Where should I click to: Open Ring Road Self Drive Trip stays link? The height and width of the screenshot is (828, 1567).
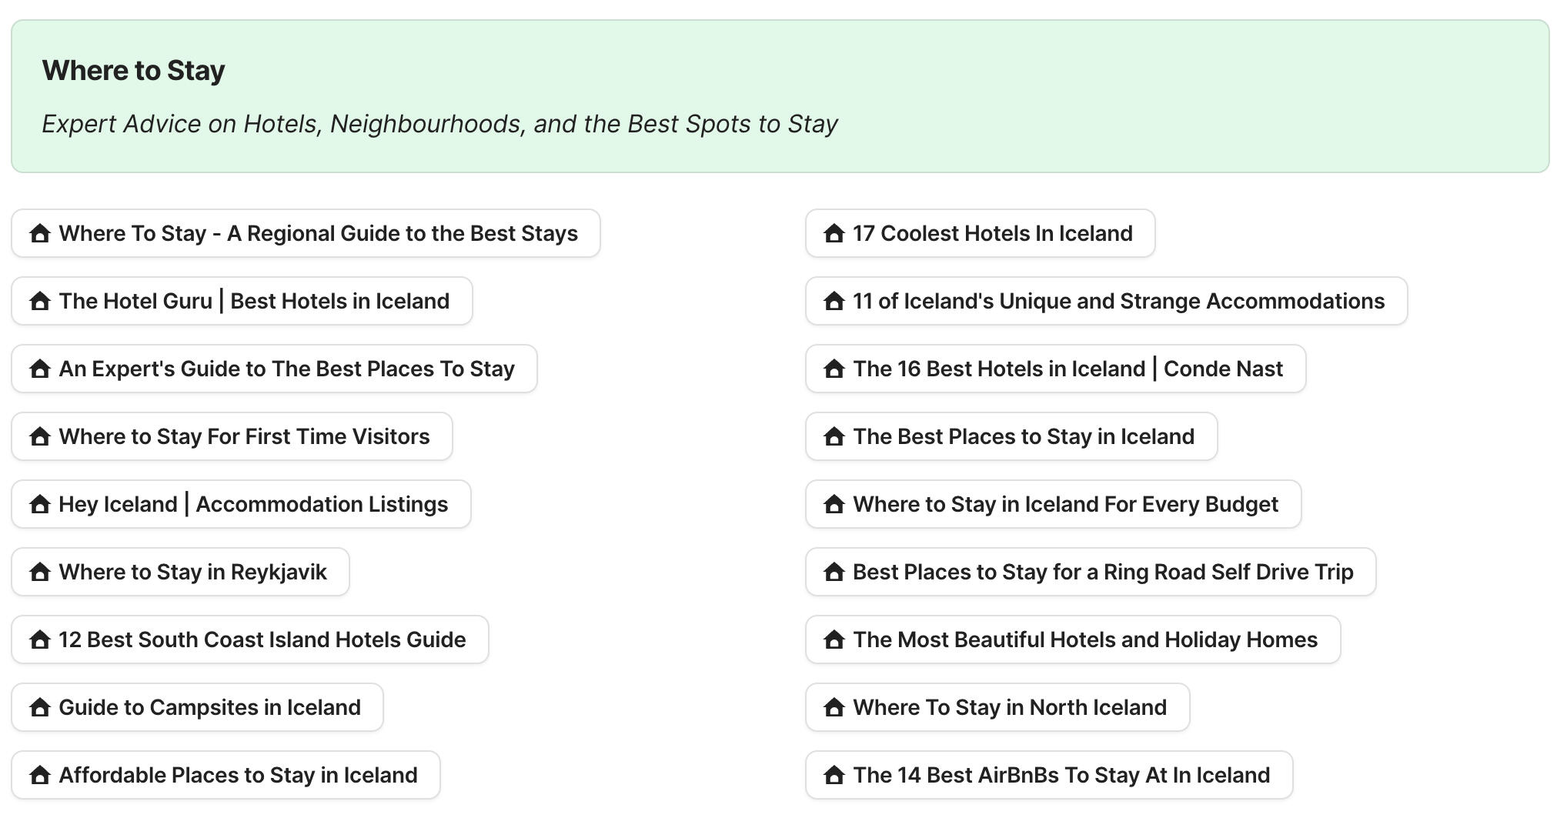click(1103, 572)
